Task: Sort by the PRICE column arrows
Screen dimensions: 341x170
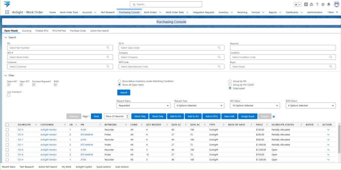Action: point(267,125)
